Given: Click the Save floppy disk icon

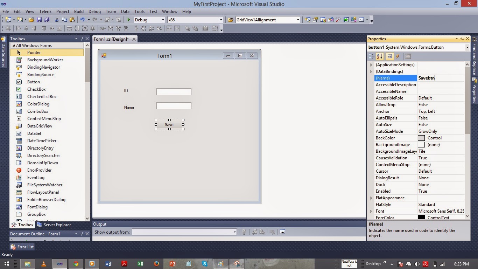Looking at the screenshot, I should pos(39,20).
